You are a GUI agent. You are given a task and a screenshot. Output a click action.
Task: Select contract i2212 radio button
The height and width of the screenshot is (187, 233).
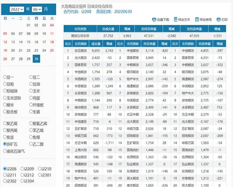tap(22, 175)
